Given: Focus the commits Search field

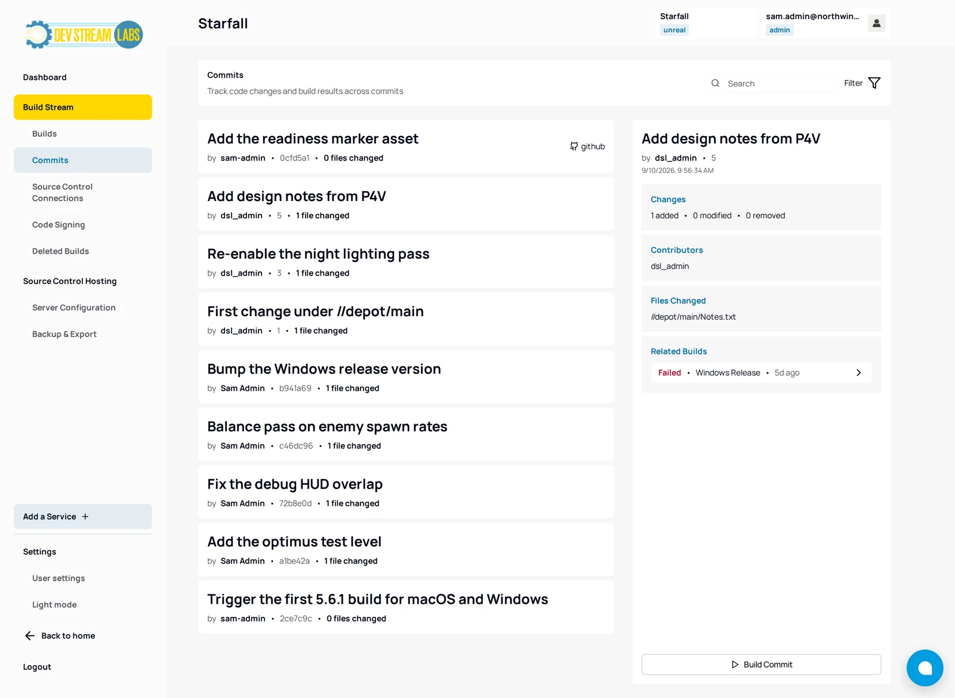Looking at the screenshot, I should click(x=770, y=84).
